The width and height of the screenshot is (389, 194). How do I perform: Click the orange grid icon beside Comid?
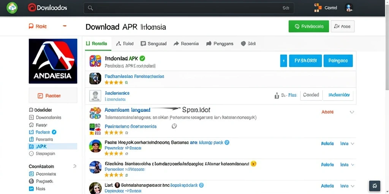[x=318, y=8]
